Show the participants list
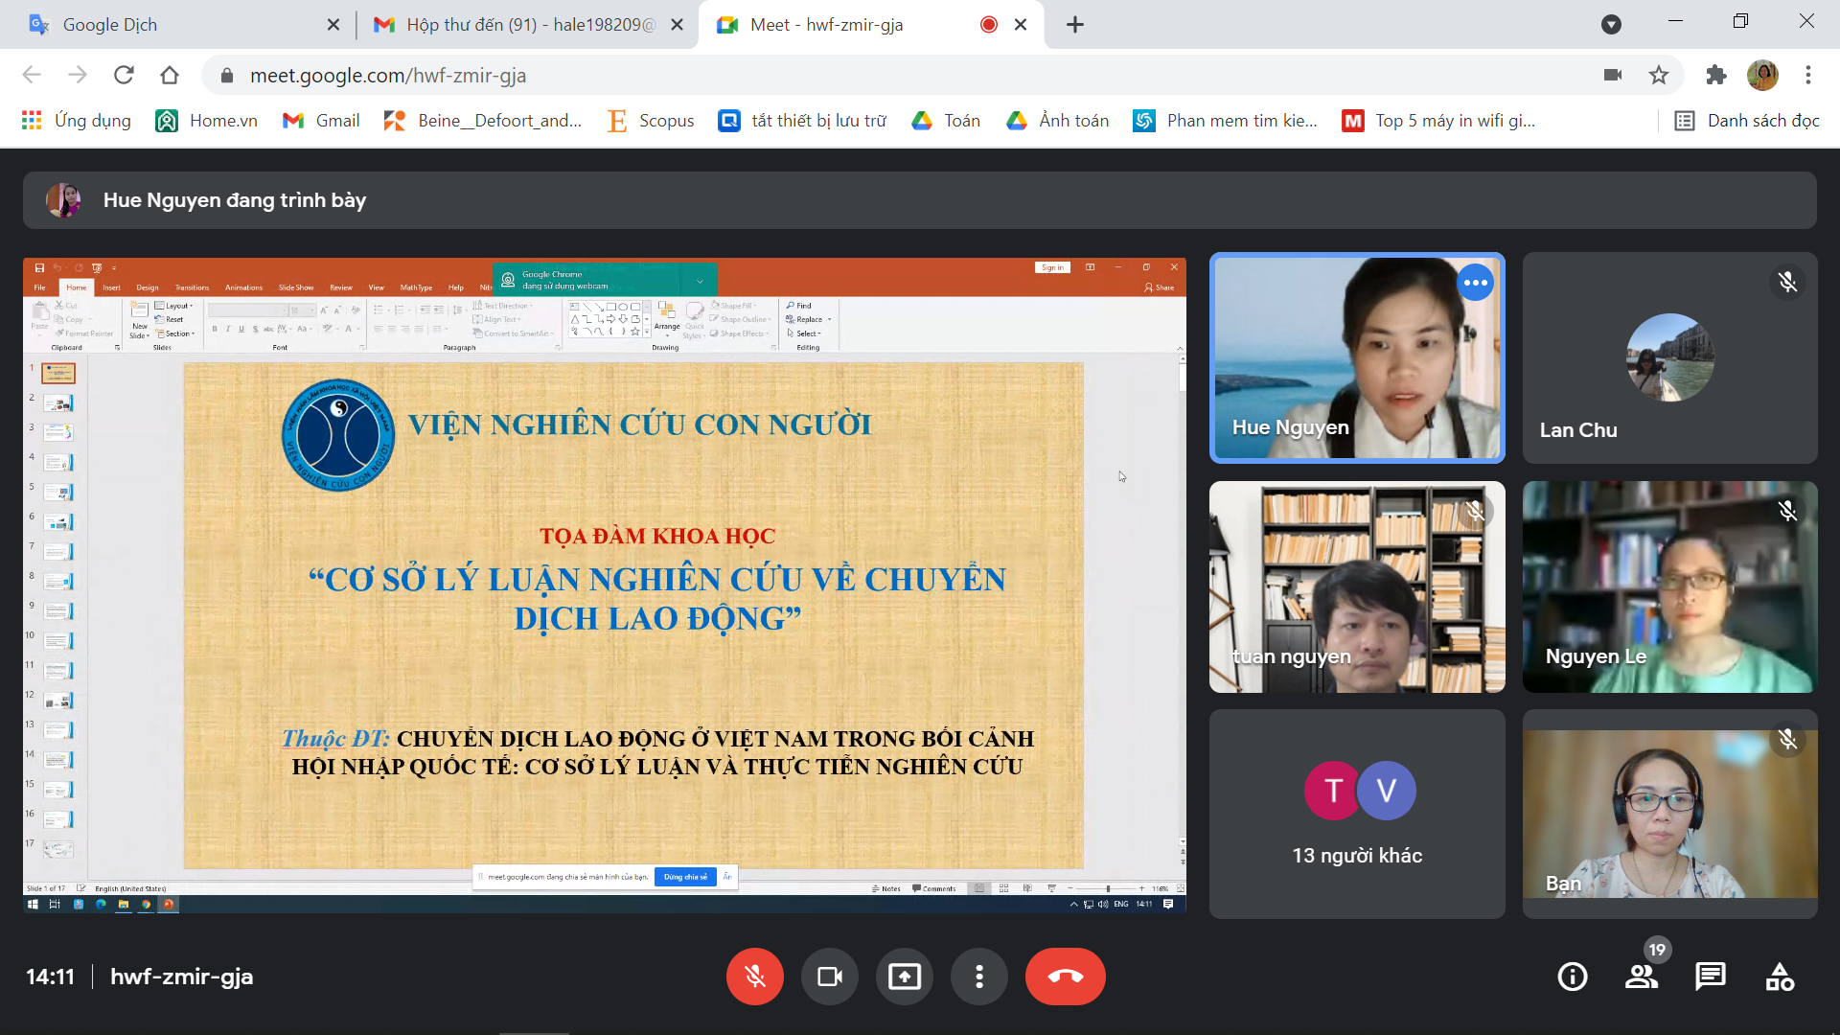 click(1642, 977)
